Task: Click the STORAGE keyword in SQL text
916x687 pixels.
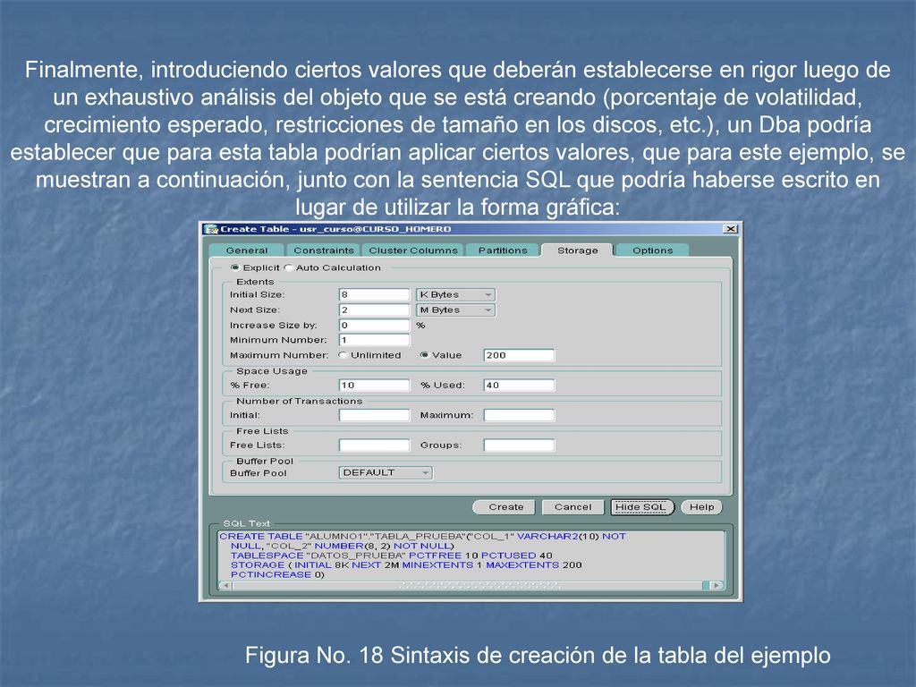Action: [x=258, y=565]
